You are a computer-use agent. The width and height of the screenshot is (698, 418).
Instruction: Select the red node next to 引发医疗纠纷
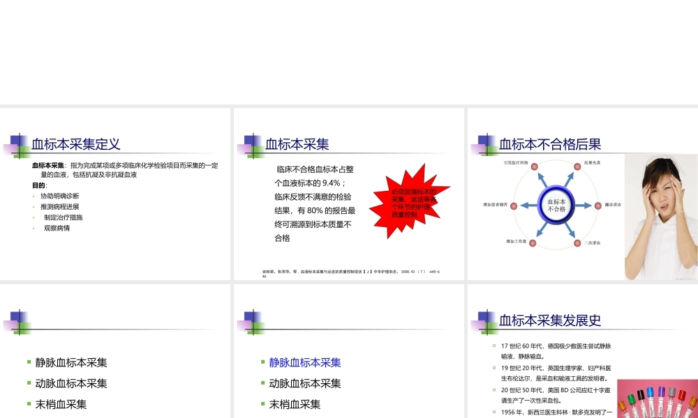533,166
